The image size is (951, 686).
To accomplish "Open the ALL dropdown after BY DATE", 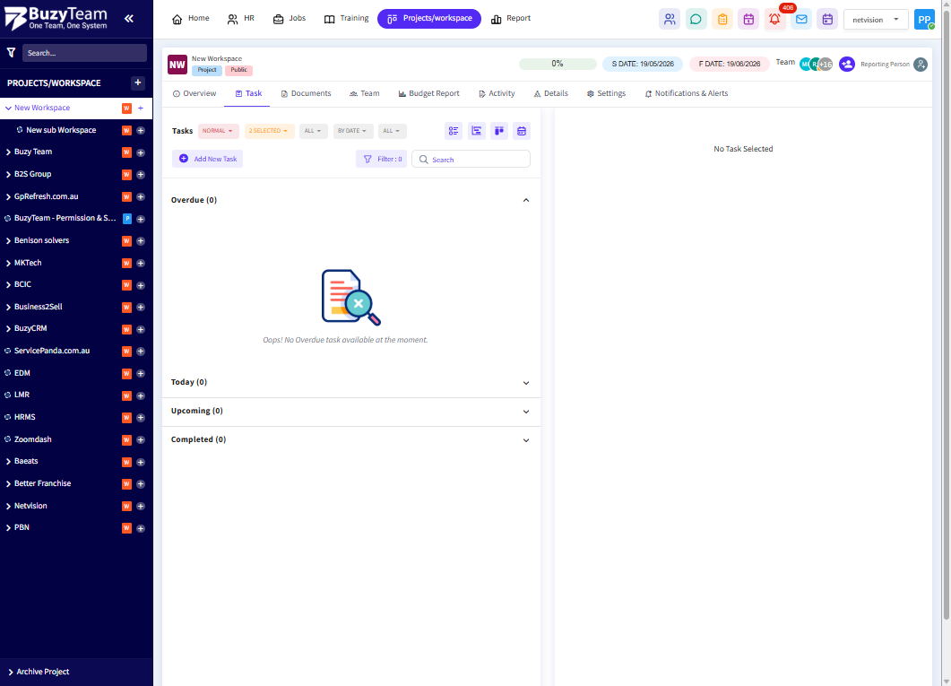I will coord(392,131).
